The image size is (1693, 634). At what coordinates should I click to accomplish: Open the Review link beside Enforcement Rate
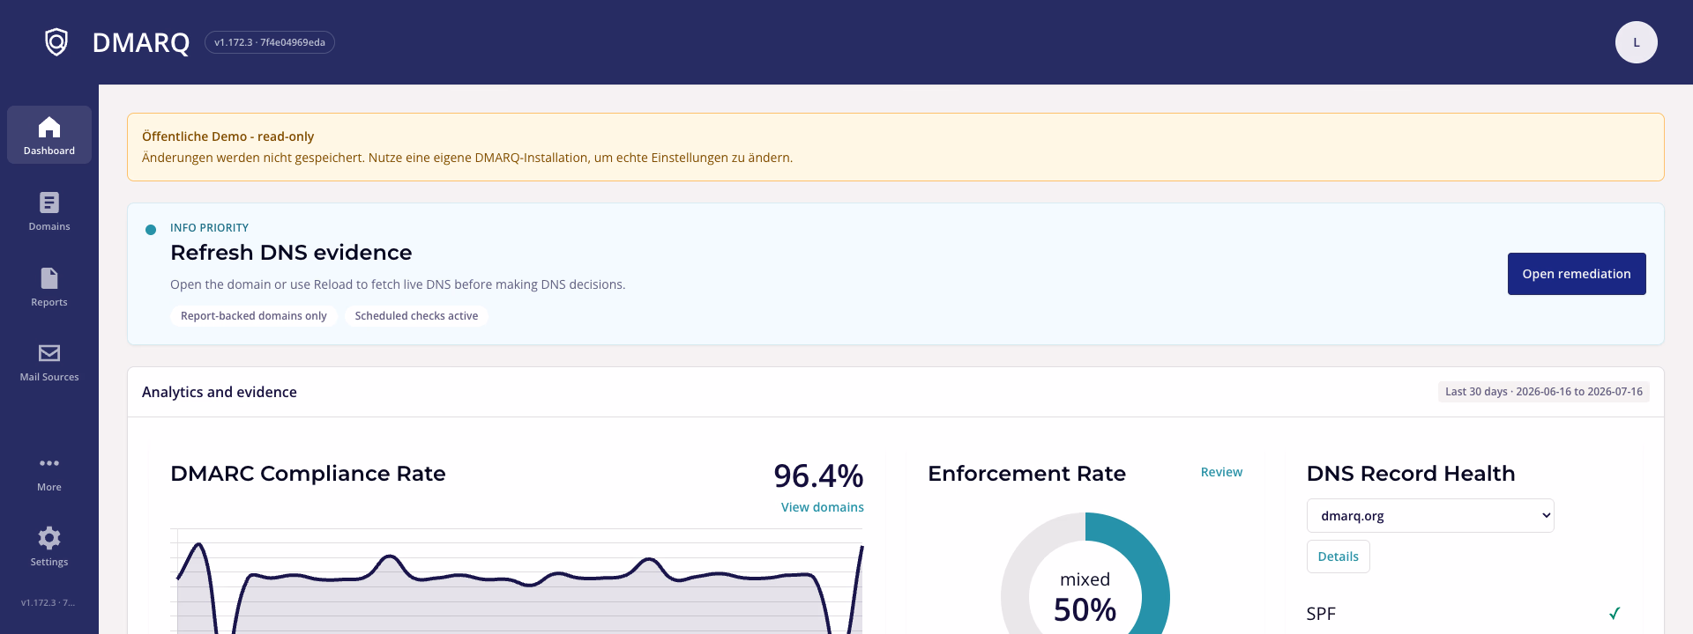click(x=1221, y=473)
